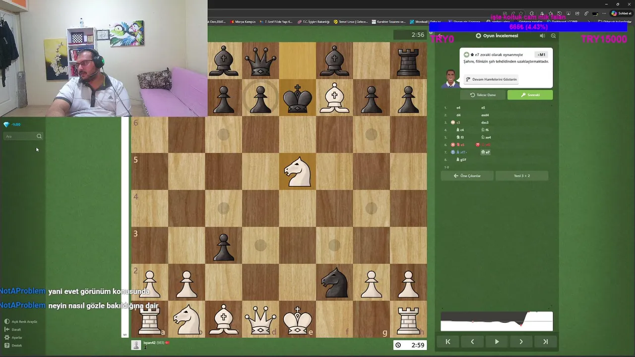Click white king on e1

298,320
